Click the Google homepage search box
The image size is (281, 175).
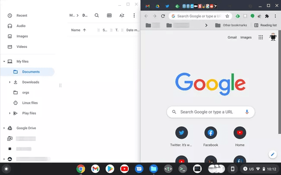pos(211,112)
